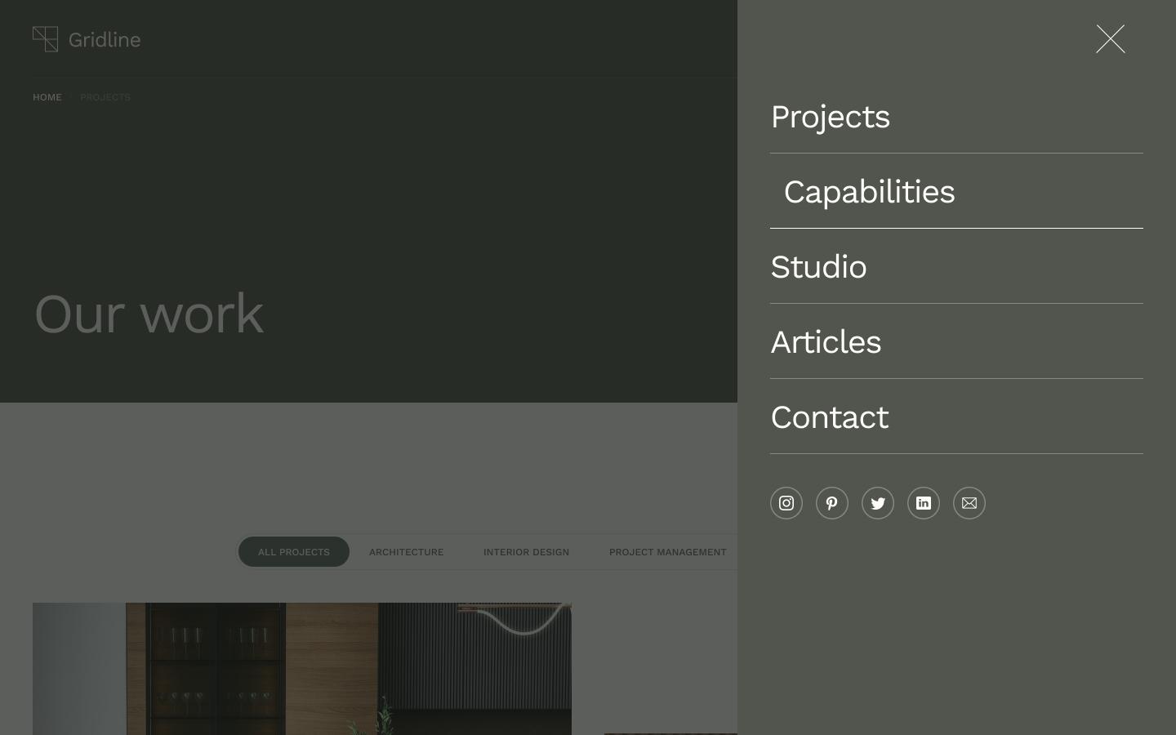1176x735 pixels.
Task: Select the ALL PROJECTS filter
Action: point(293,552)
